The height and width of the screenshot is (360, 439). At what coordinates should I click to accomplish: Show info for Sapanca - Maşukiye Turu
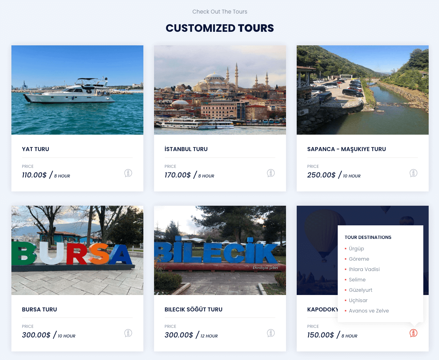(x=413, y=173)
